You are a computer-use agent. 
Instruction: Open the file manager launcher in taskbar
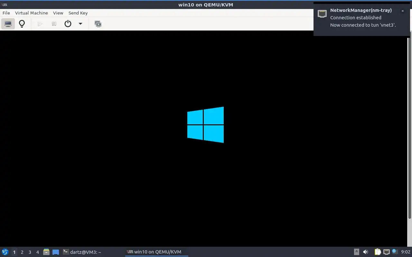coord(46,252)
